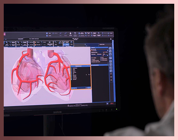Click the pink application logo in the corner
Viewport: 178px width, 140px height.
pyautogui.click(x=4, y=34)
